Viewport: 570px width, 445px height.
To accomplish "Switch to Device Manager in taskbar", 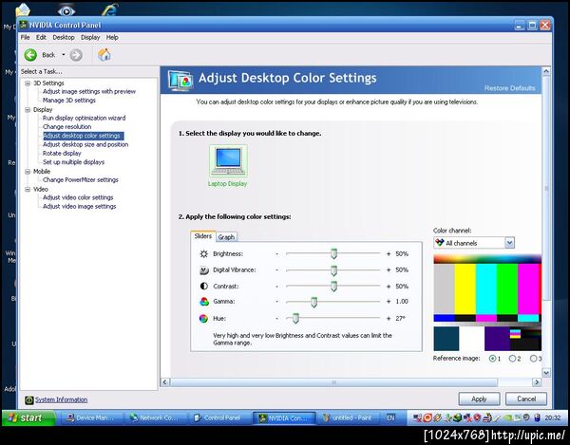I will pos(91,418).
